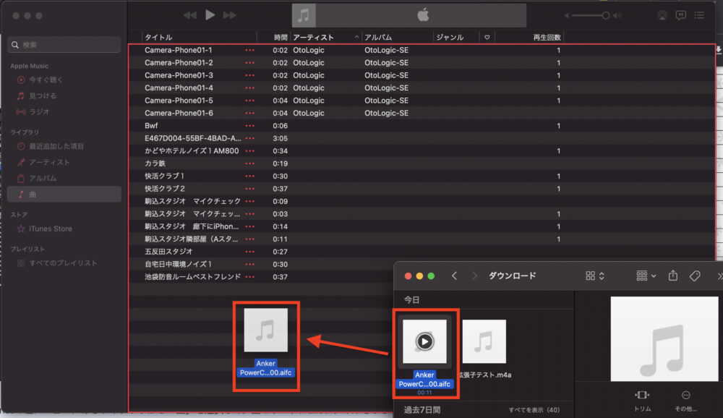The height and width of the screenshot is (418, 723).
Task: Click the Finder tags icon
Action: (x=695, y=276)
